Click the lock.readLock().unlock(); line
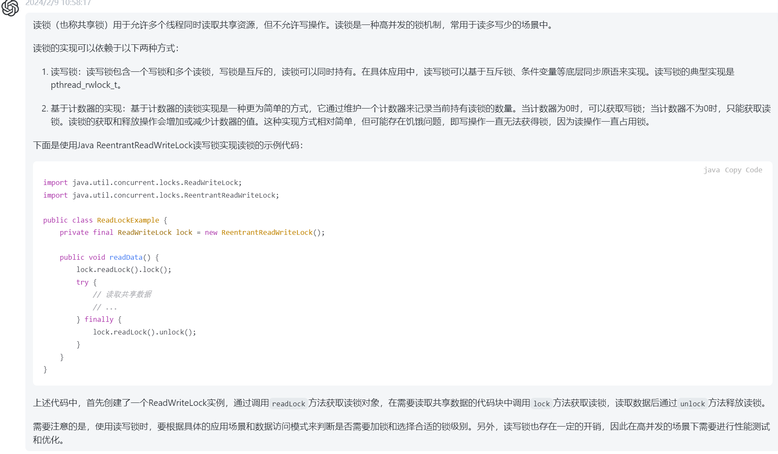Image resolution: width=778 pixels, height=454 pixels. click(x=145, y=332)
